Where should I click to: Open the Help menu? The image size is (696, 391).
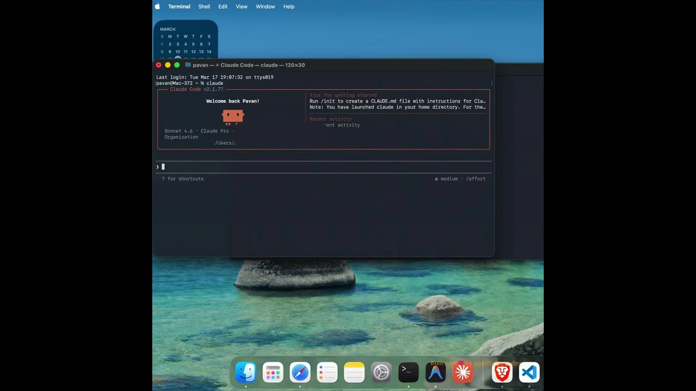pos(289,7)
